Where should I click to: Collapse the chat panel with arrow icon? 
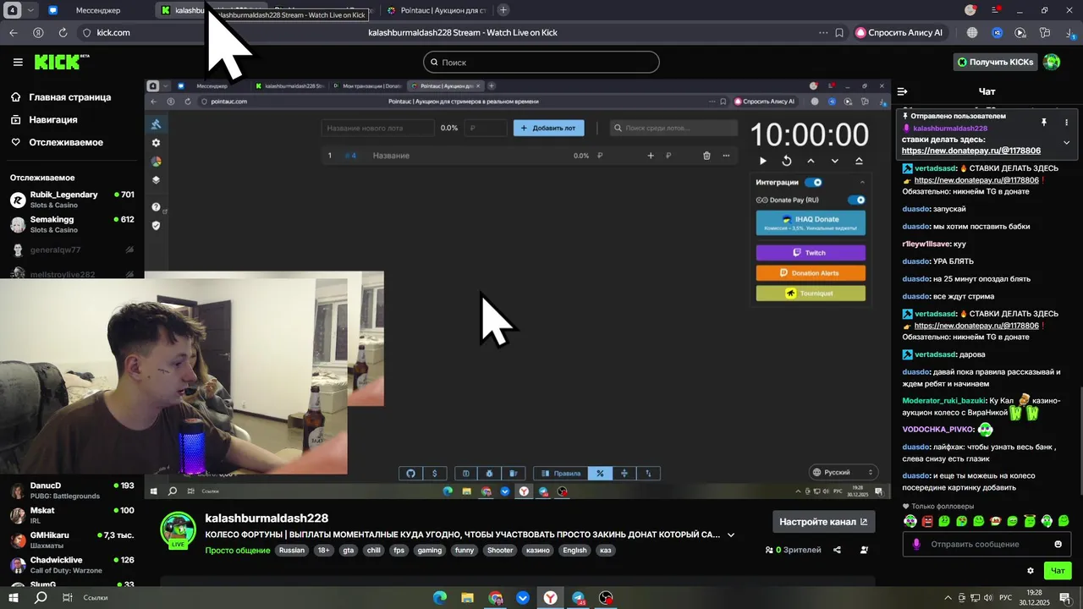pyautogui.click(x=902, y=91)
